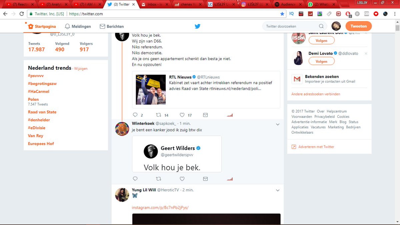The width and height of the screenshot is (400, 225).
Task: Open the #psvvvv trend
Action: tap(36, 76)
